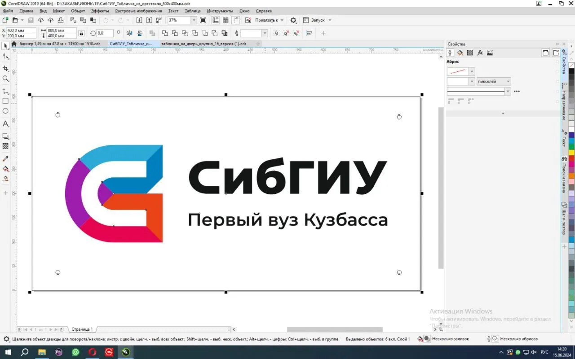Open the outline color dropdown in Абрис
This screenshot has width=575, height=359.
point(472,71)
